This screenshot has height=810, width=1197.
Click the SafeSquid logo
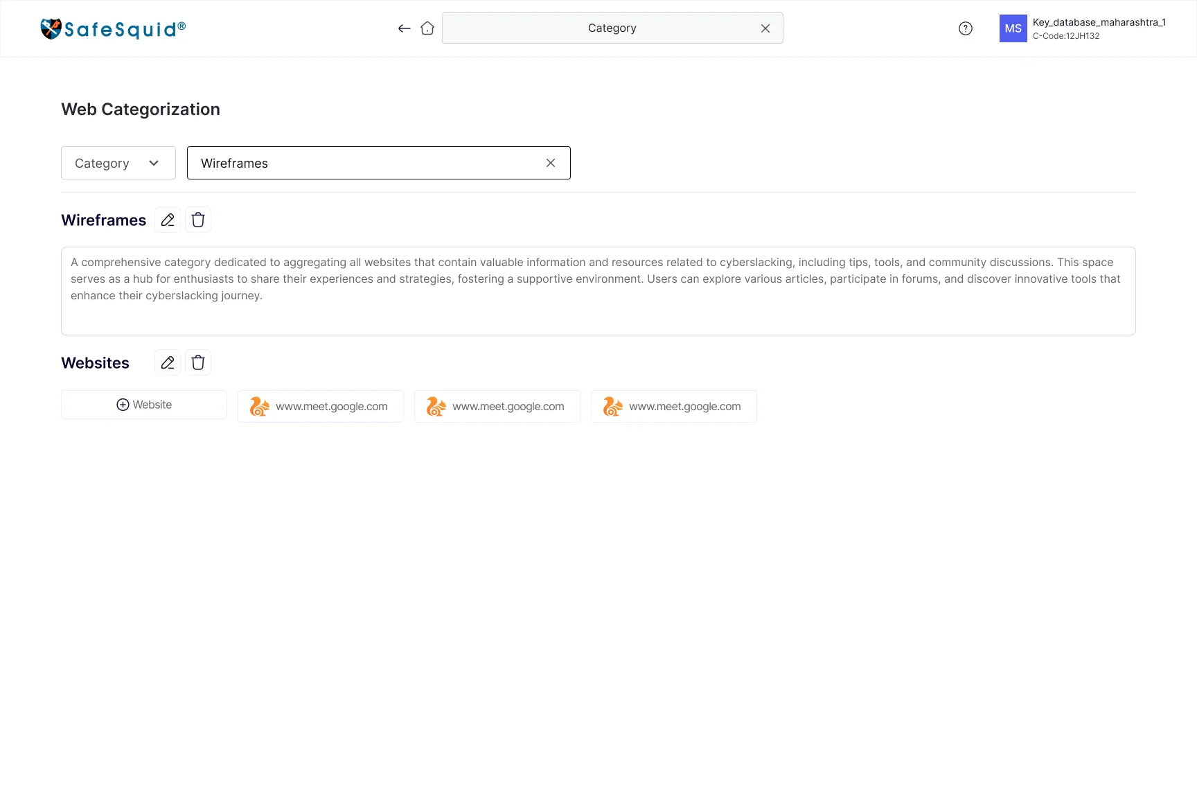pyautogui.click(x=113, y=28)
